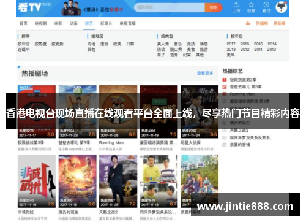The height and width of the screenshot is (222, 306).
Task: Filter type 情感
Action: coord(204,44)
